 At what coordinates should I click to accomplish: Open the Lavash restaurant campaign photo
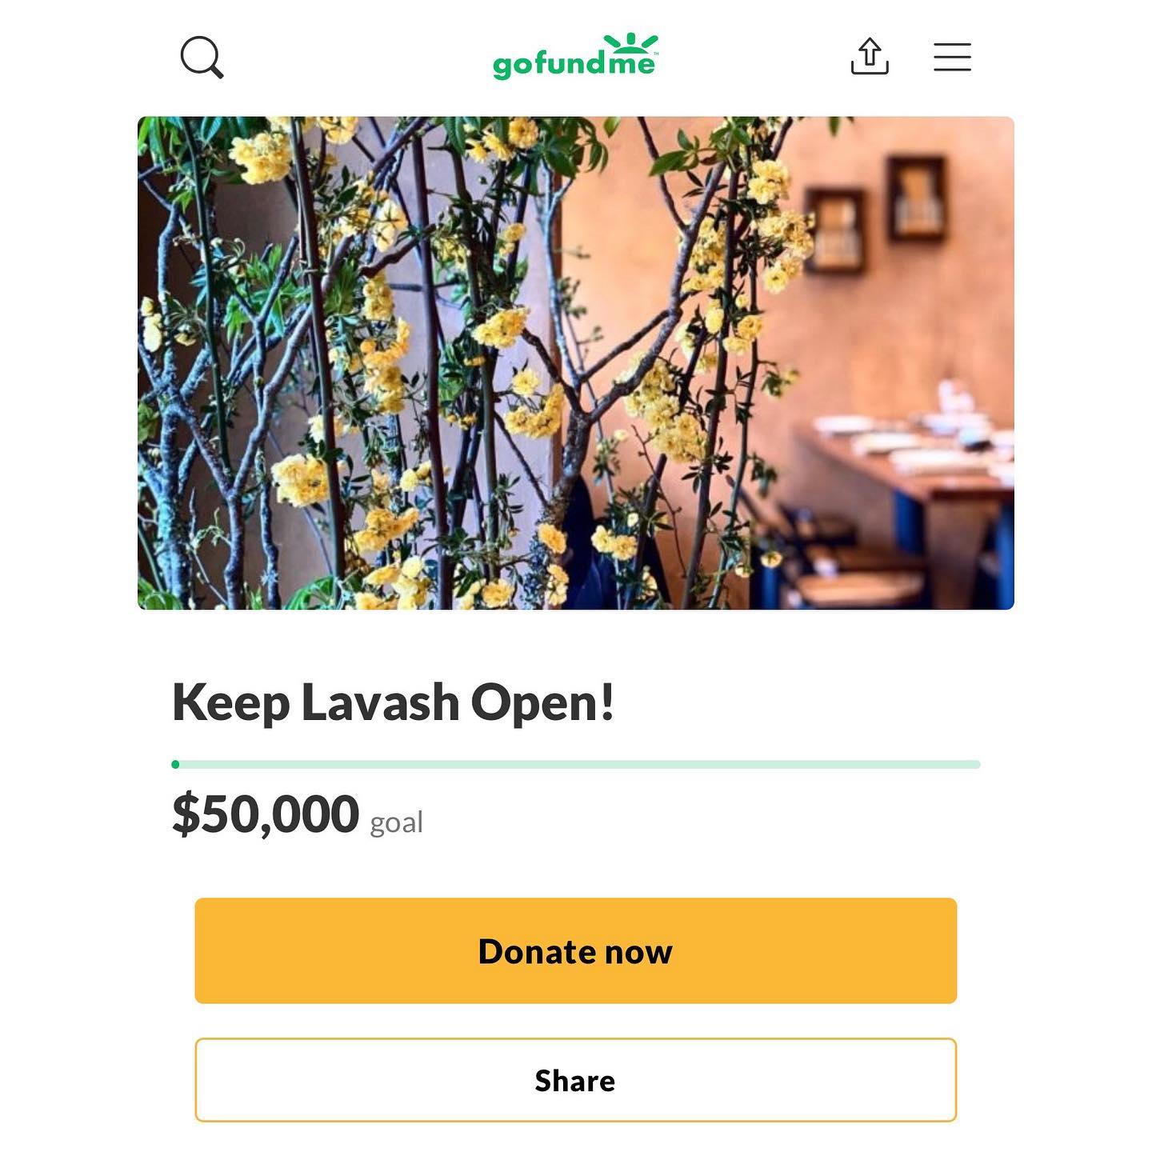[x=576, y=363]
